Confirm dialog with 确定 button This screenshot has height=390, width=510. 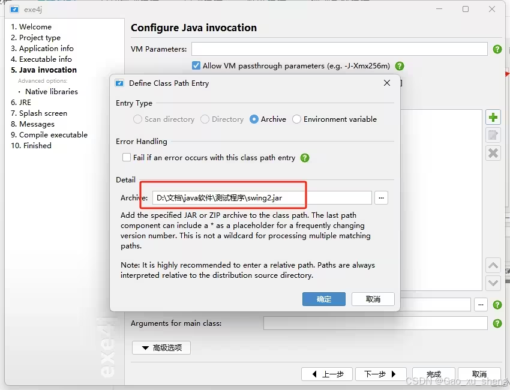[324, 299]
